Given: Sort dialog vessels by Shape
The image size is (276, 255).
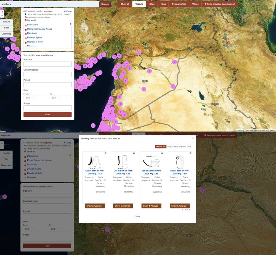Looking at the screenshot, I should pyautogui.click(x=175, y=147).
